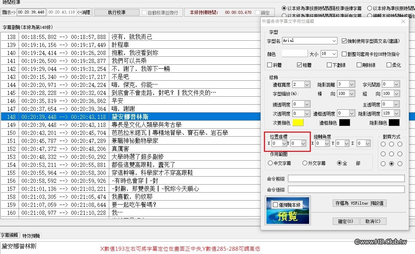Viewport: 415px width, 254px height.
Task: Close the 字幕文字特效編輯 dialog
Action: (x=403, y=21)
